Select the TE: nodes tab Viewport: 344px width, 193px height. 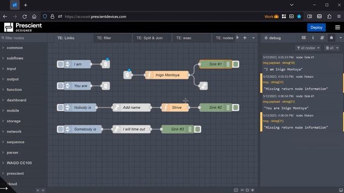click(224, 38)
